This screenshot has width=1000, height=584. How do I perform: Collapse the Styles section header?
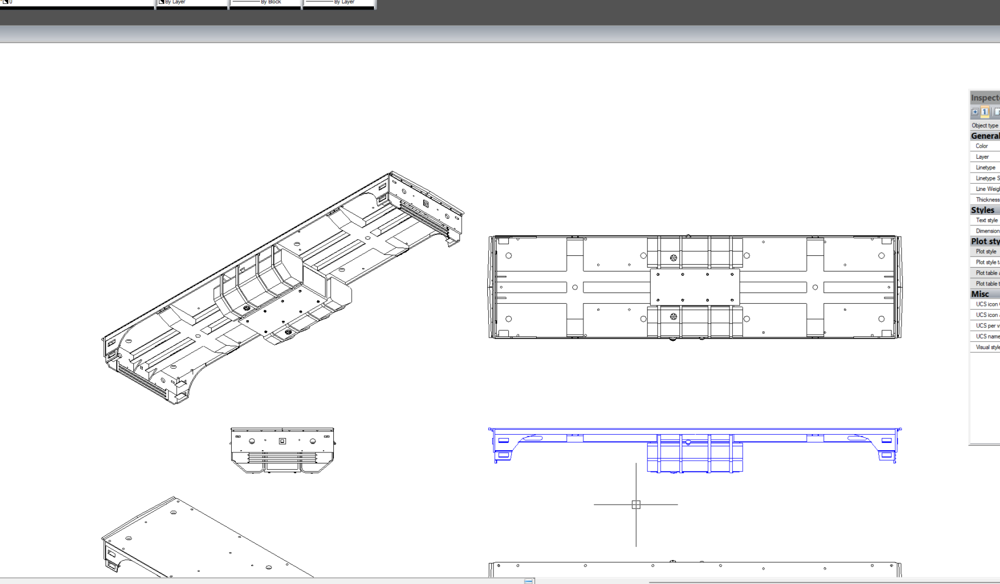[983, 210]
